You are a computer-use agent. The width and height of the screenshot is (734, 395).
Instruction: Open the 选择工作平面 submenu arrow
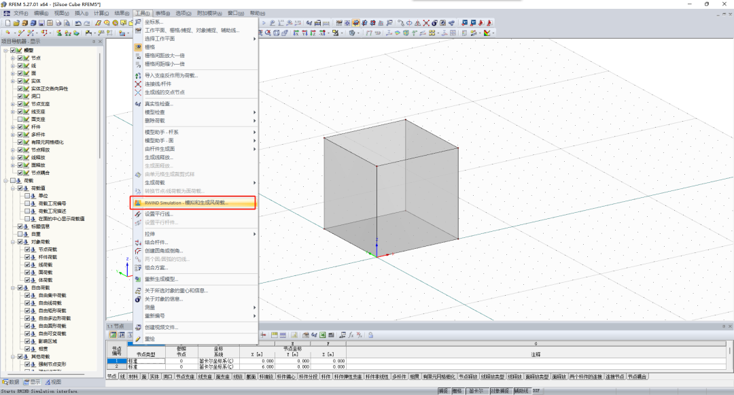coord(255,39)
